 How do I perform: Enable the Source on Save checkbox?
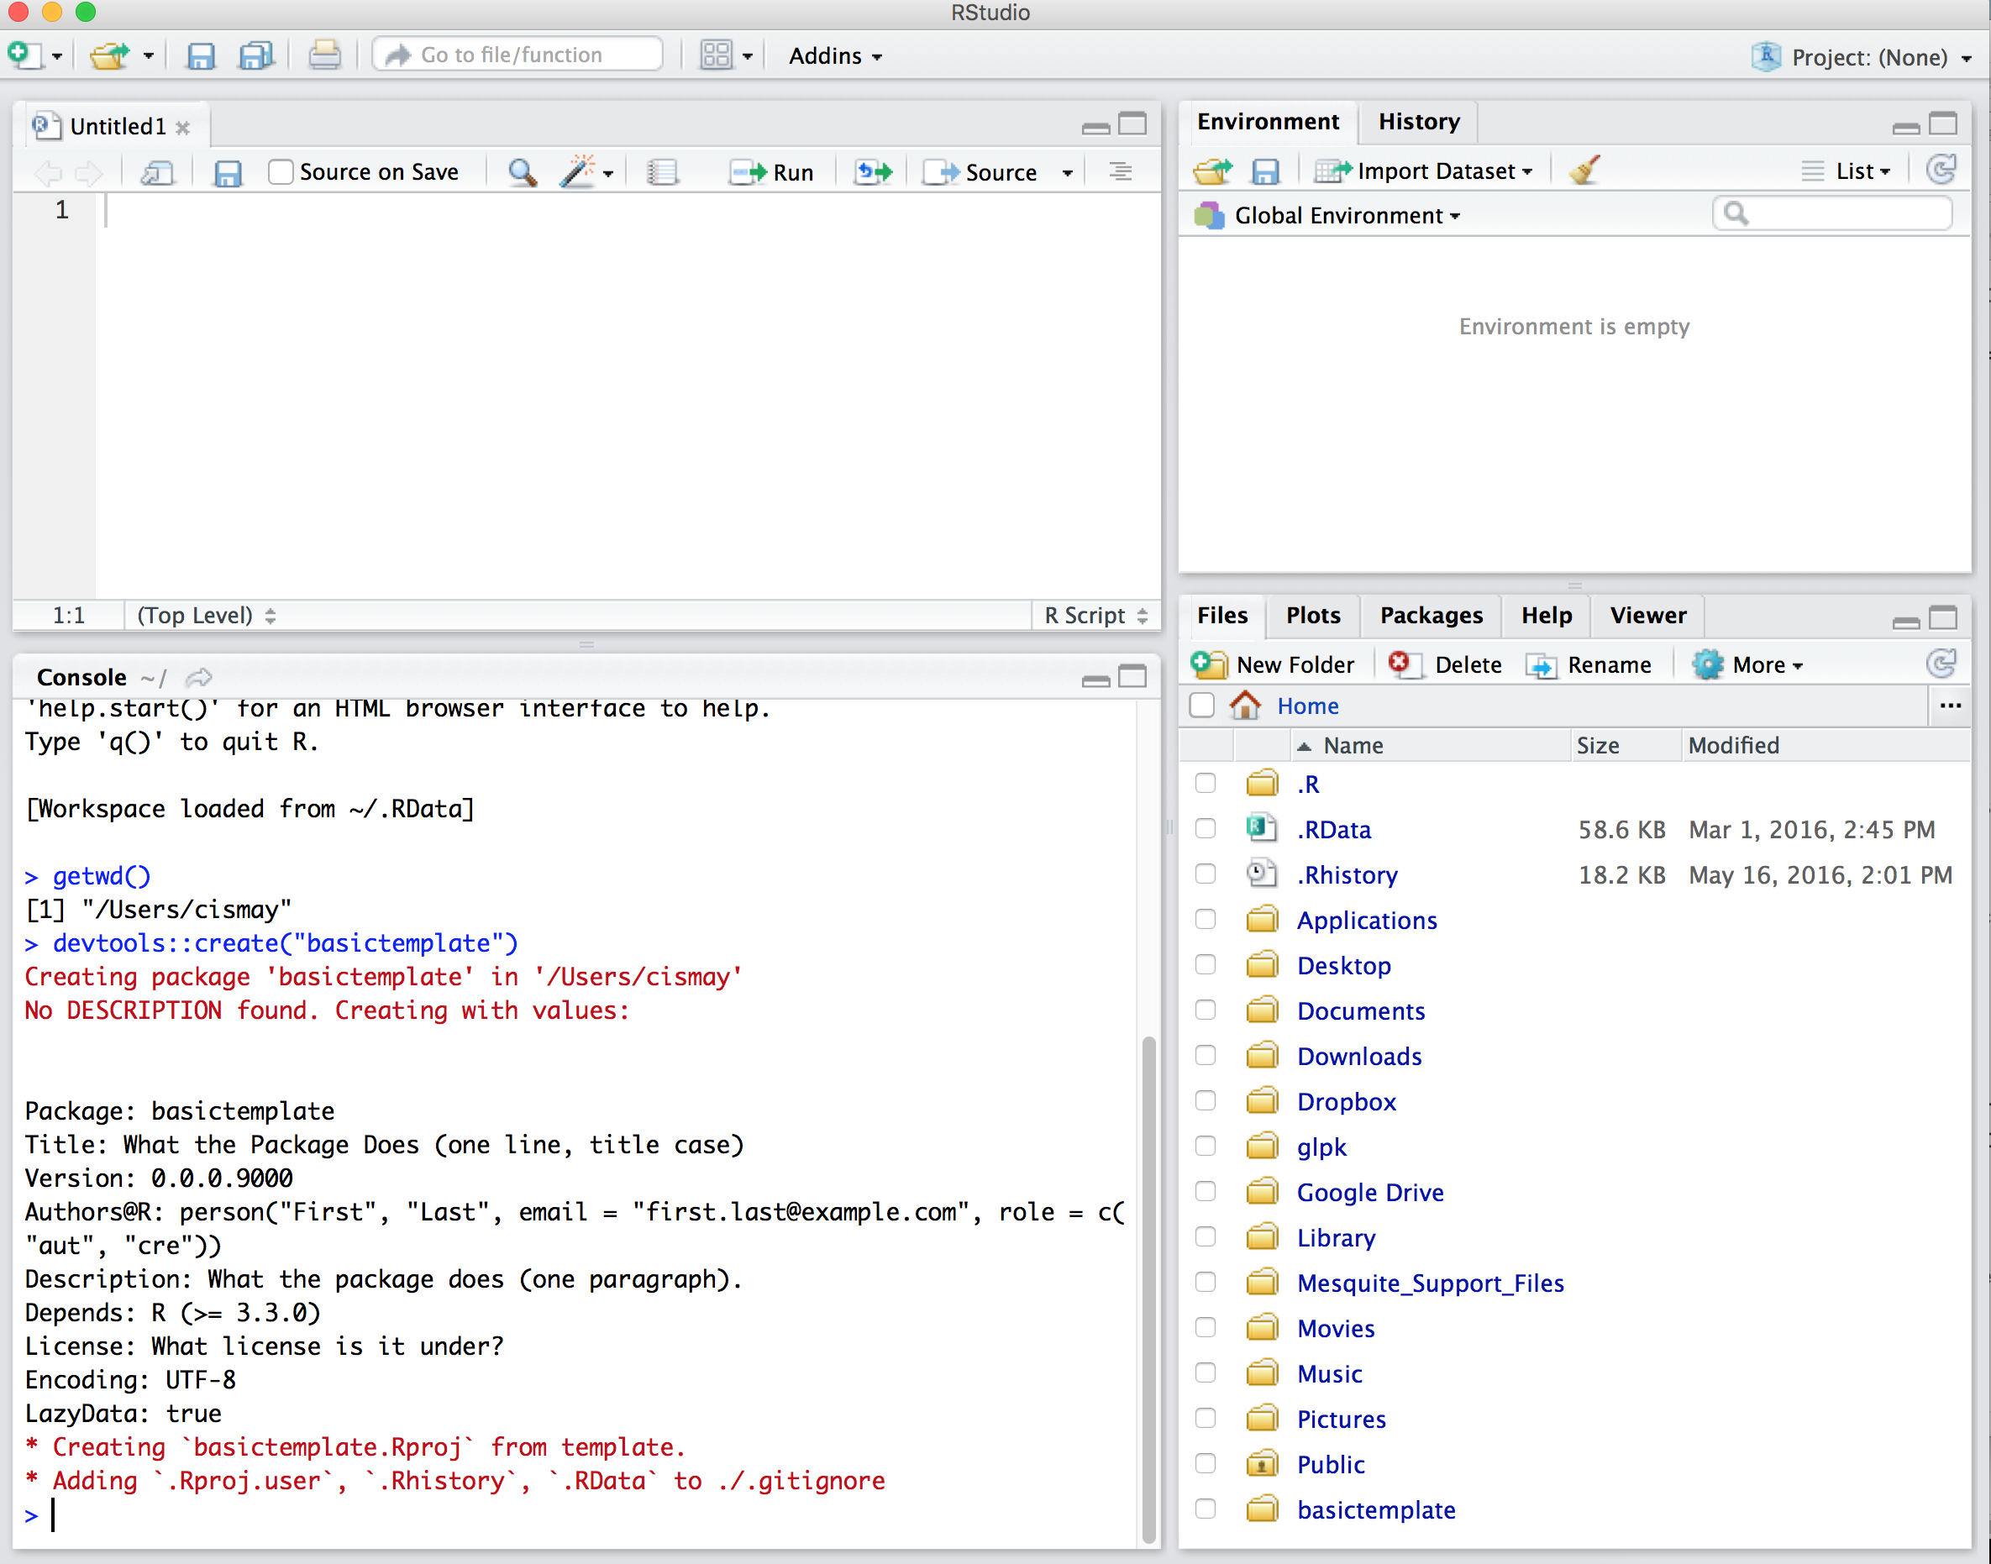click(281, 172)
